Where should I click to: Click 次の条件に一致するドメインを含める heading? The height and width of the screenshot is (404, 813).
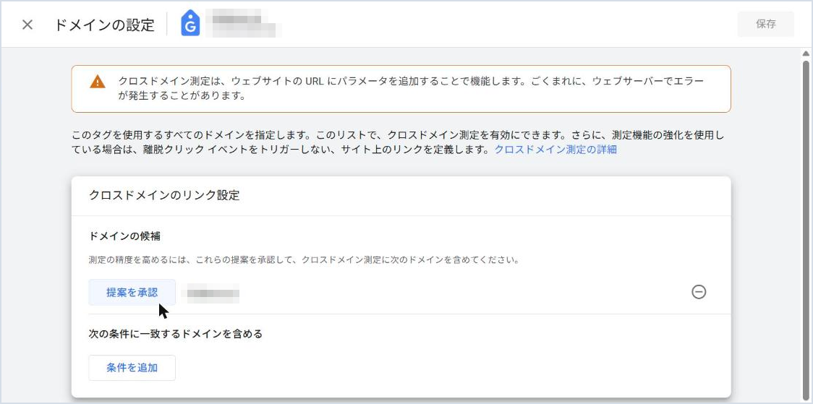[x=176, y=334]
